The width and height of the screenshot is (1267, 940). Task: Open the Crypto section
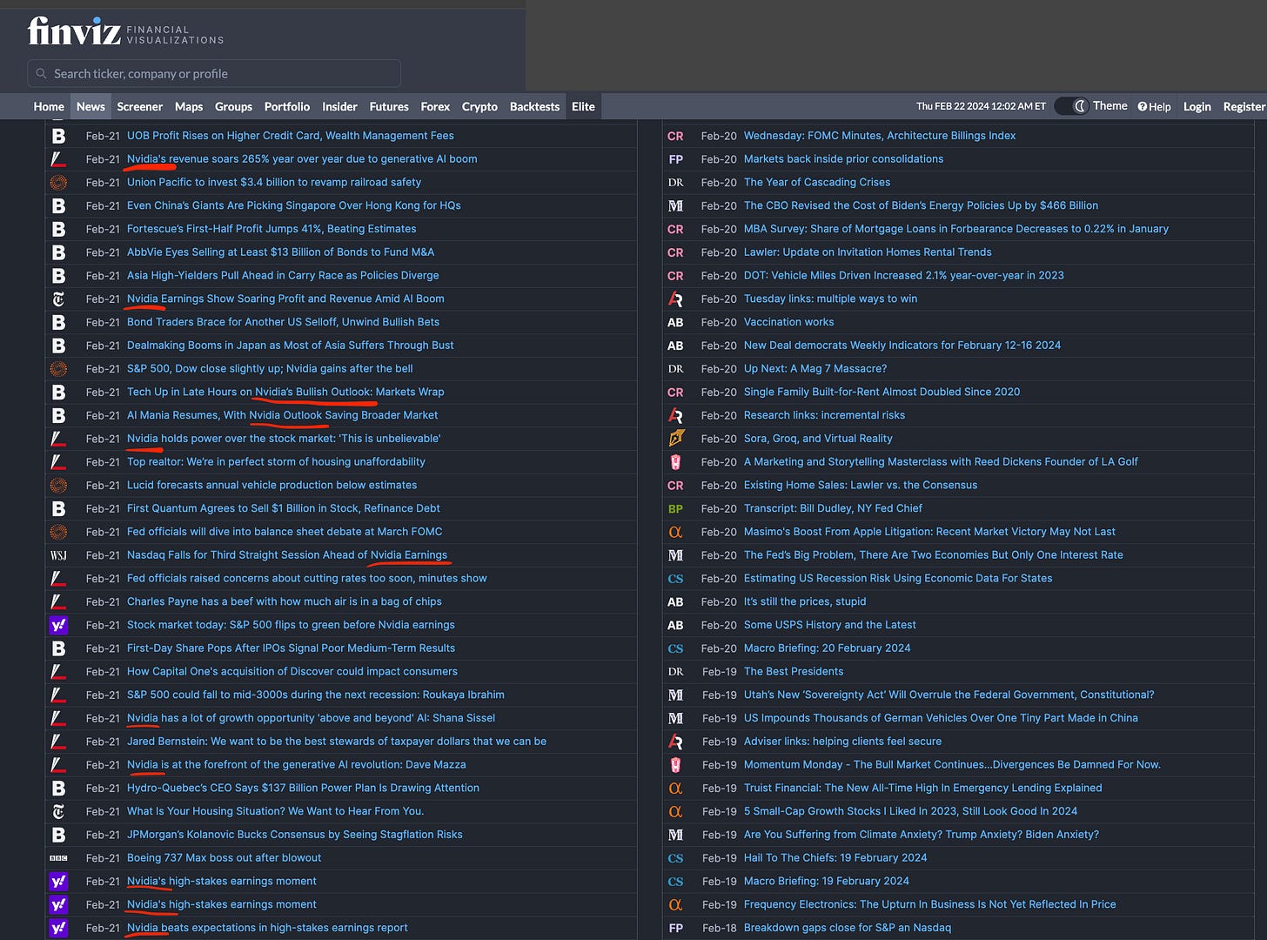pyautogui.click(x=479, y=107)
